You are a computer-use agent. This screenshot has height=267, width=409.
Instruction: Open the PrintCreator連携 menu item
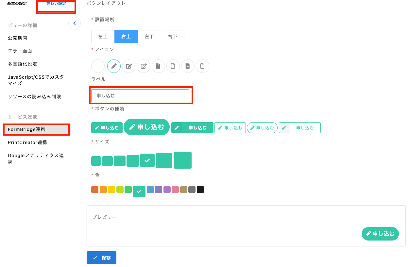coord(27,142)
